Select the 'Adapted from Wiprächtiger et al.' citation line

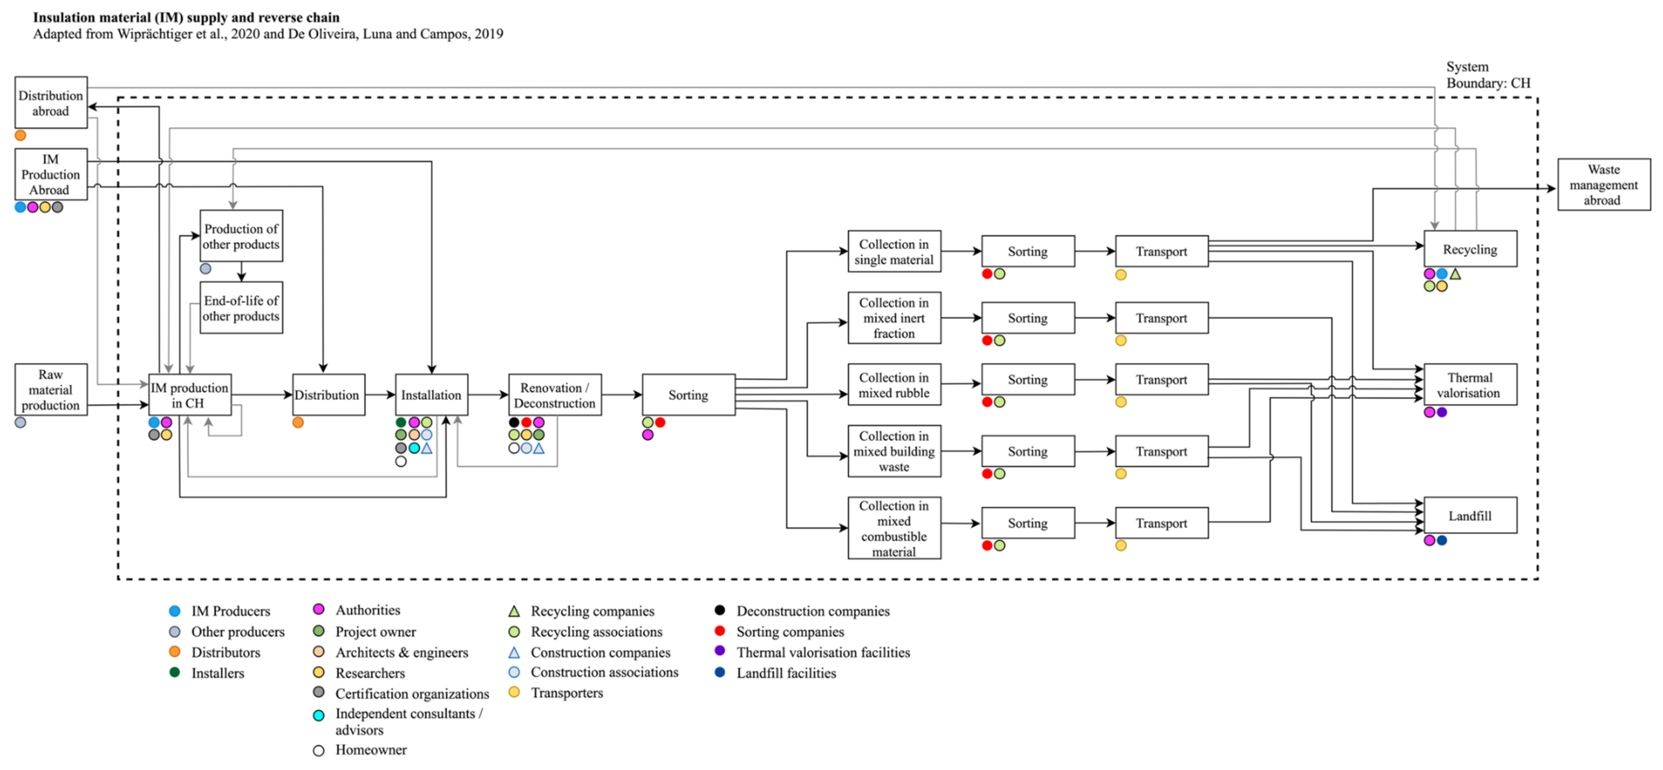click(268, 34)
